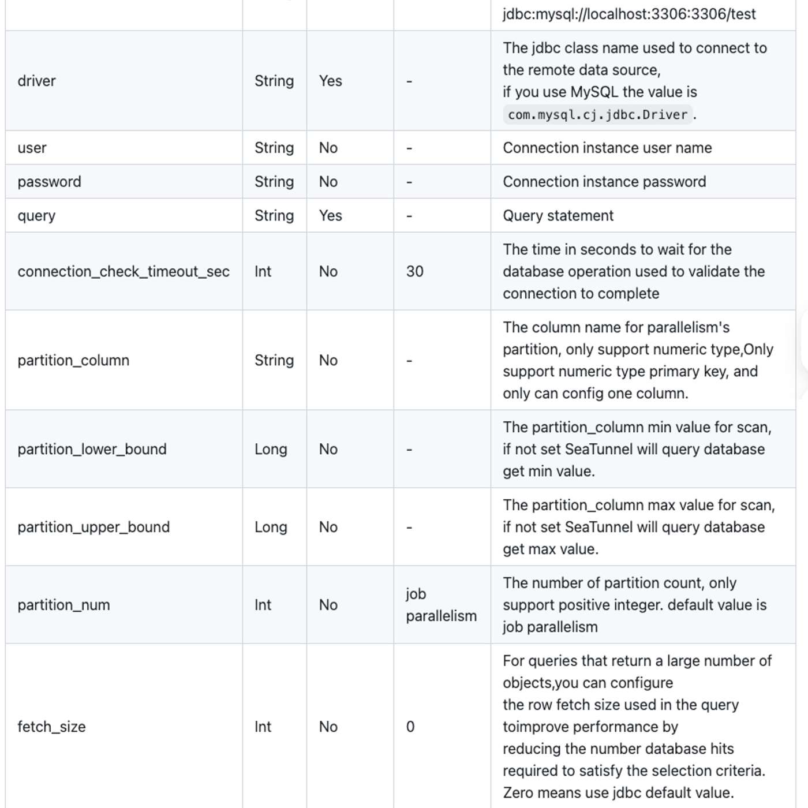Click the 'Long' type for partition_lower_bound
This screenshot has height=808, width=808.
tap(271, 449)
